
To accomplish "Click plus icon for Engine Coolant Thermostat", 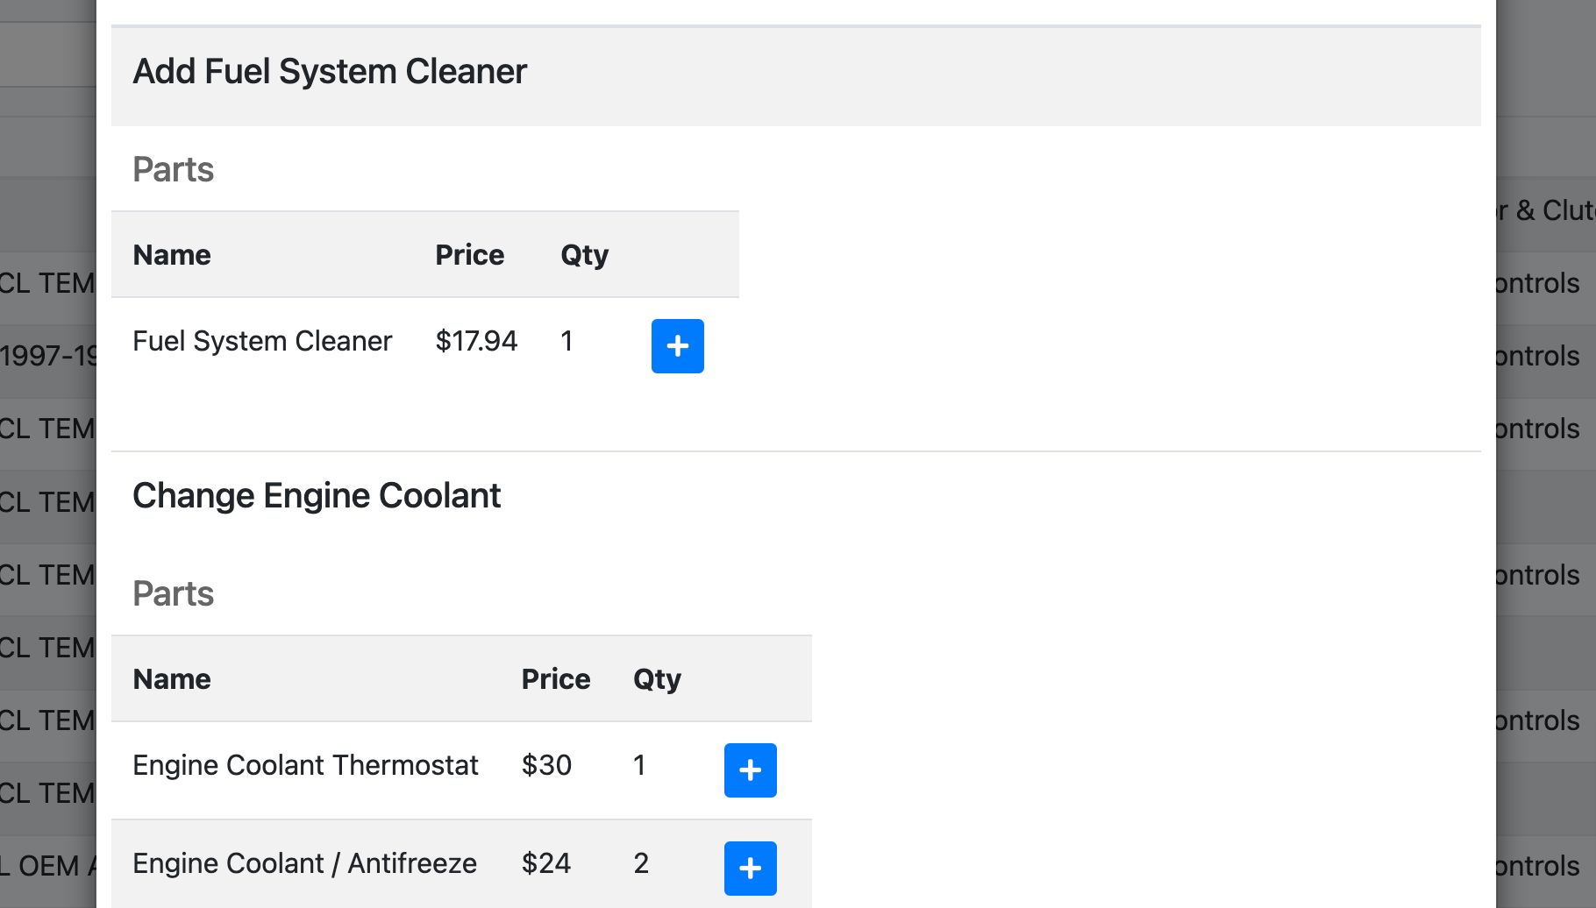I will pyautogui.click(x=750, y=770).
